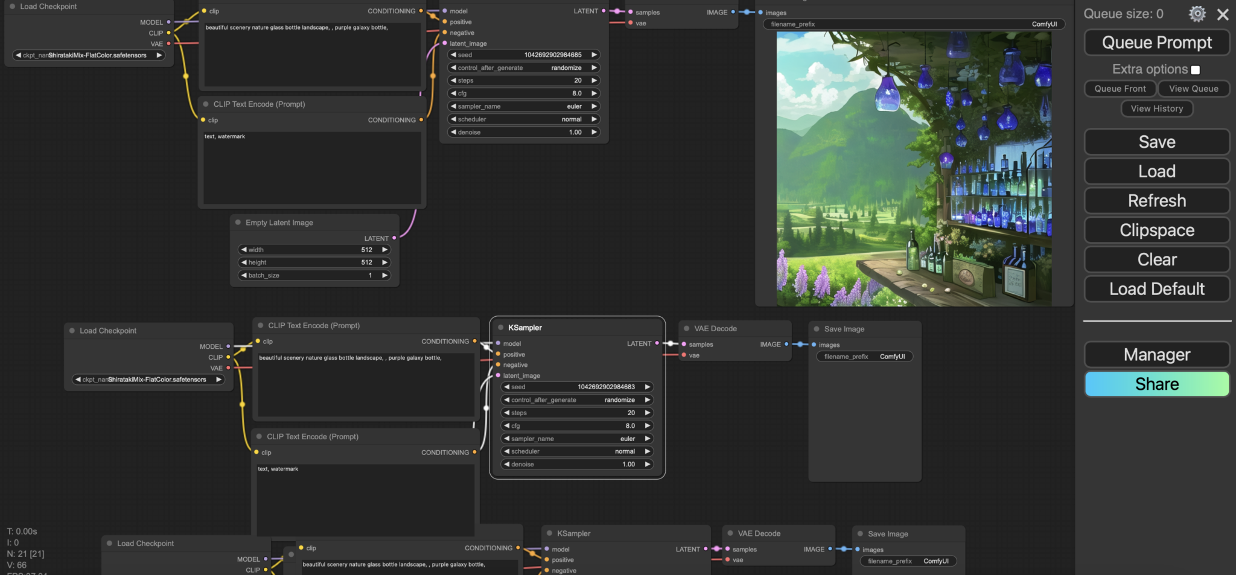Open scheduler dropdown in the highlighted KSampler
The height and width of the screenshot is (575, 1236).
point(577,451)
